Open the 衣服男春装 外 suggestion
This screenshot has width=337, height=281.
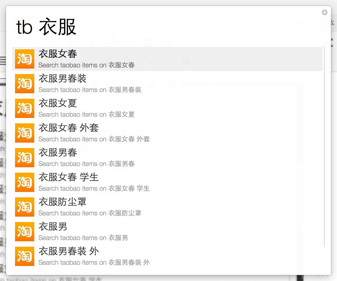point(167,257)
